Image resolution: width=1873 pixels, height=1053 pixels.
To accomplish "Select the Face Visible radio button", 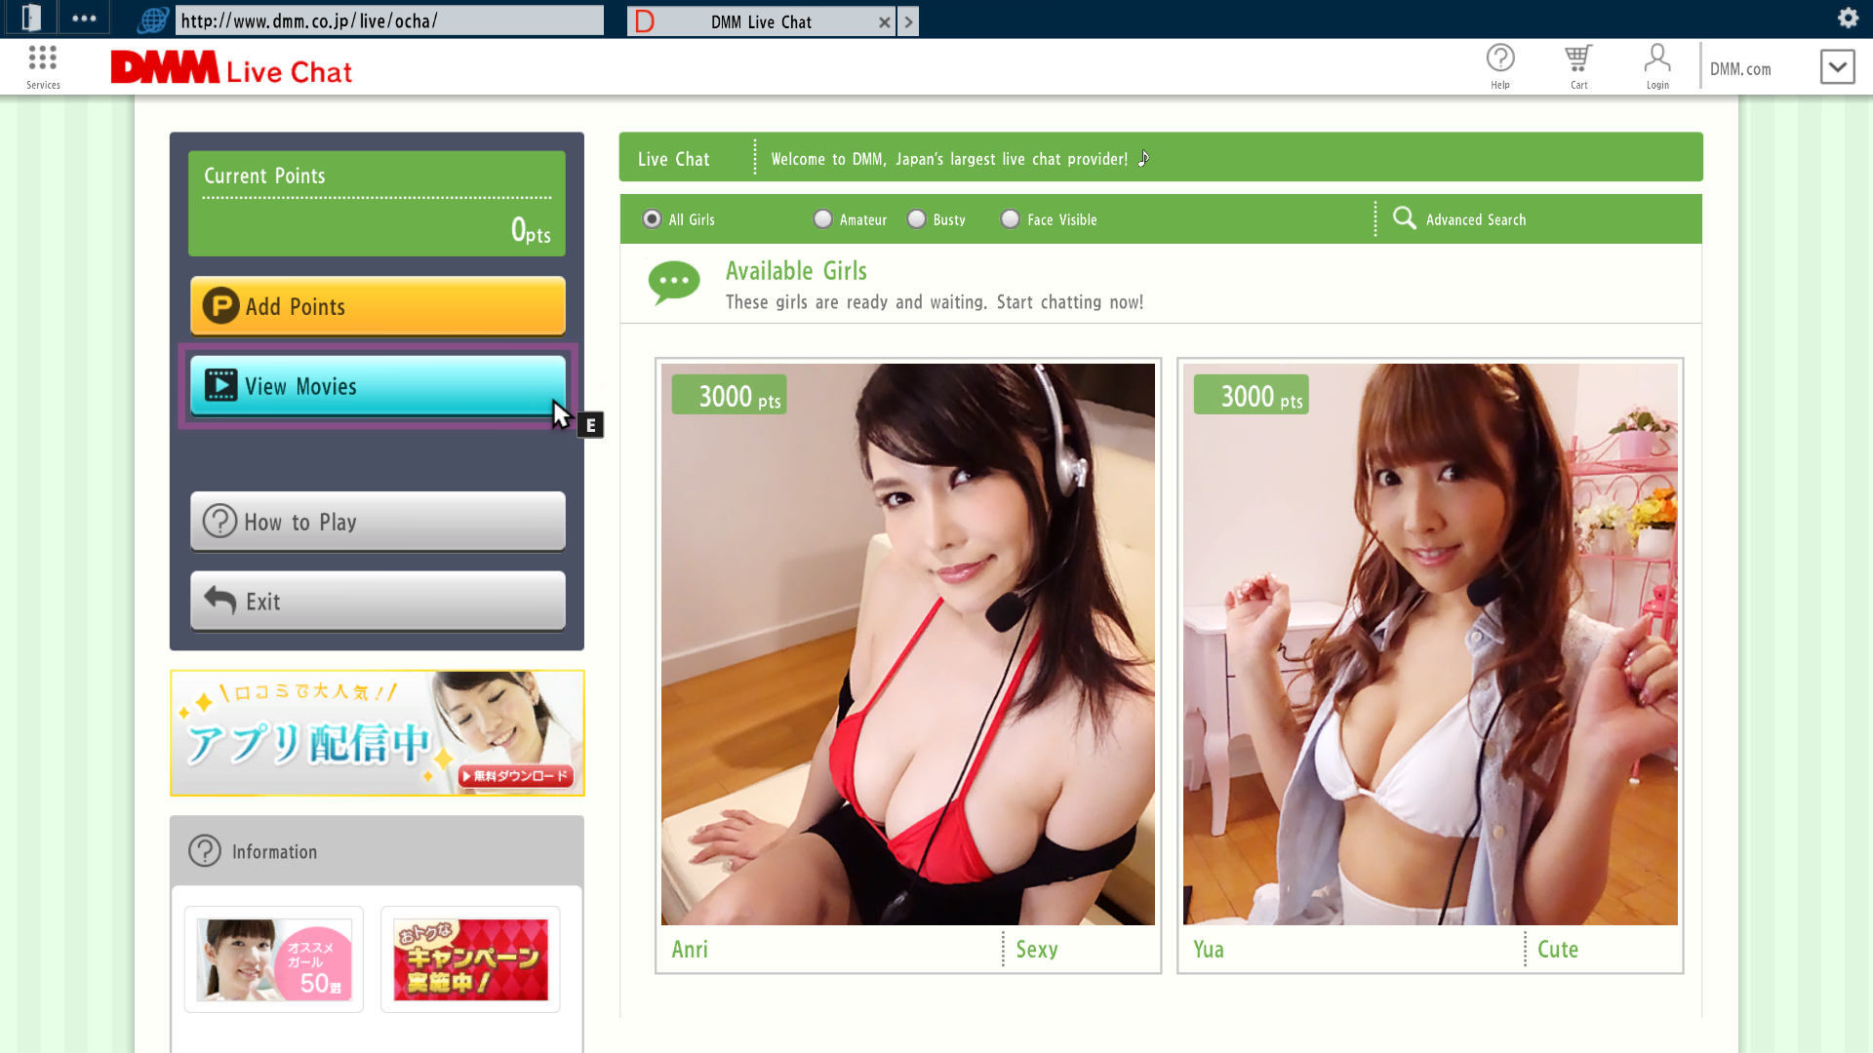I will tap(1011, 218).
